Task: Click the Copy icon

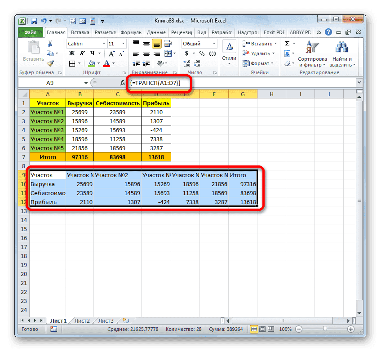Action: (50, 53)
